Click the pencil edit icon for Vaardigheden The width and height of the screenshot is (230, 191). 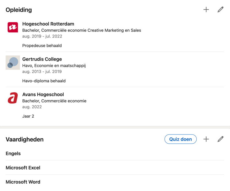[221, 139]
